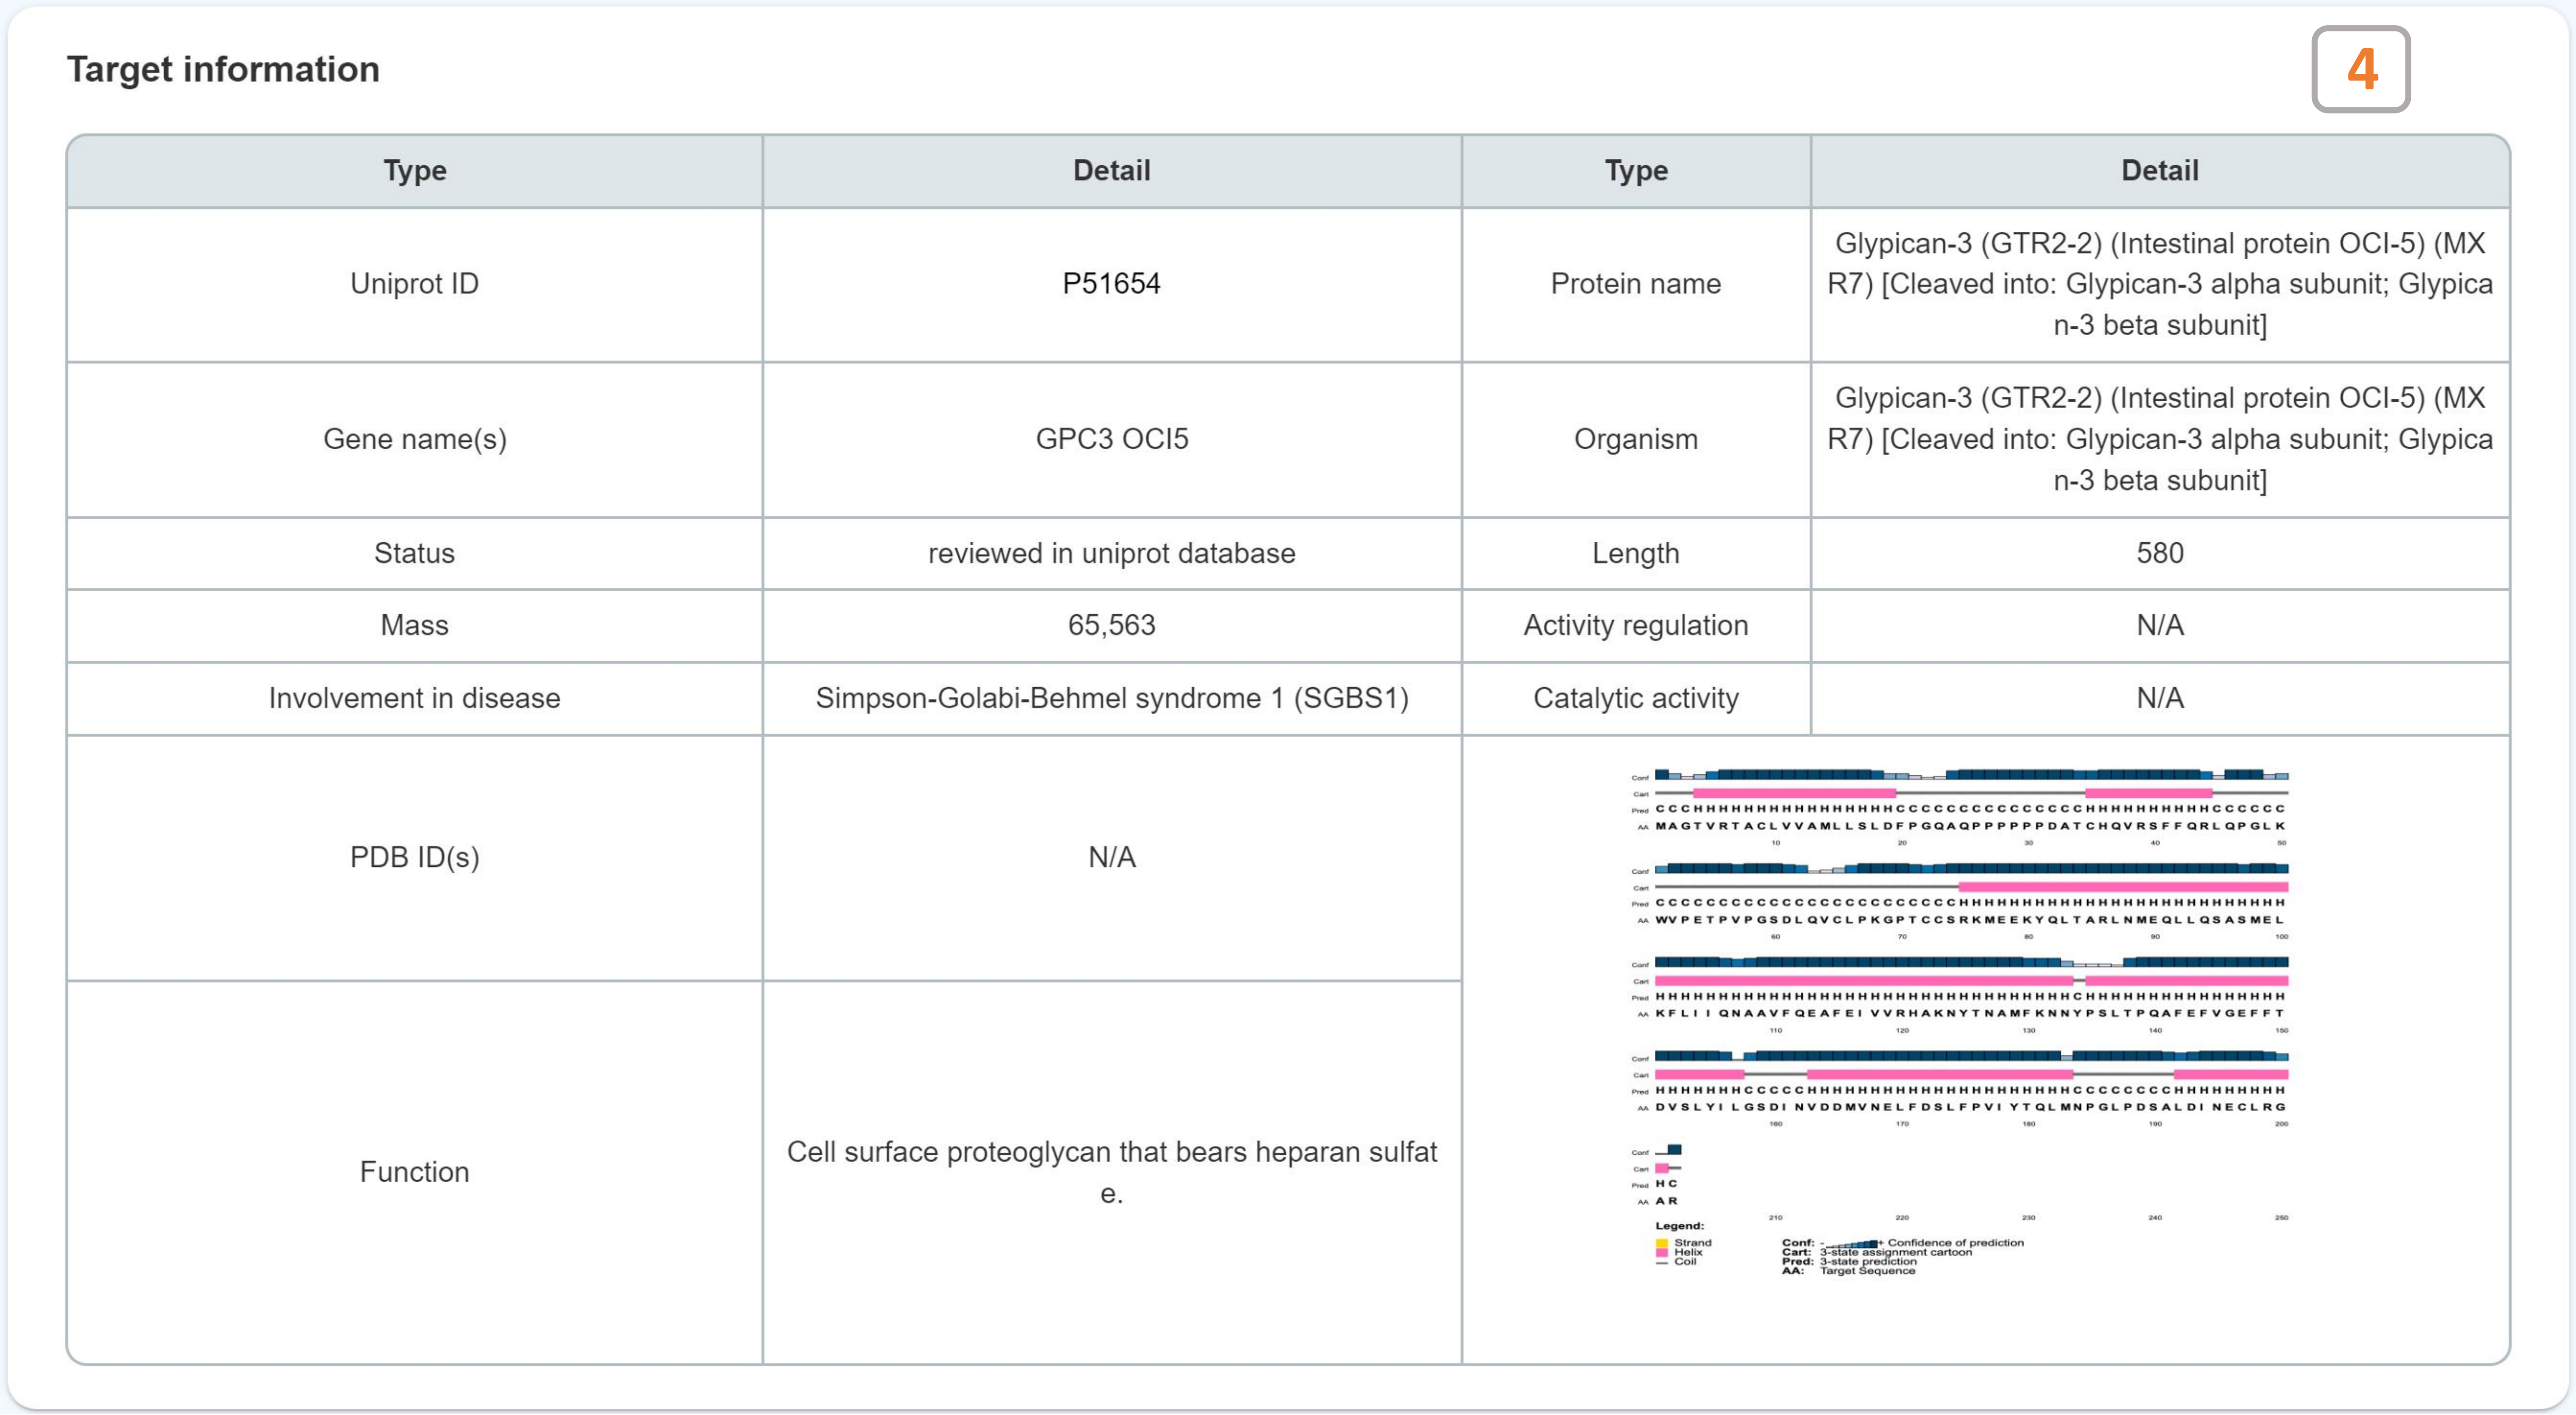Click the Activity regulation N/A value
Image resolution: width=2576 pixels, height=1415 pixels.
(x=2159, y=625)
